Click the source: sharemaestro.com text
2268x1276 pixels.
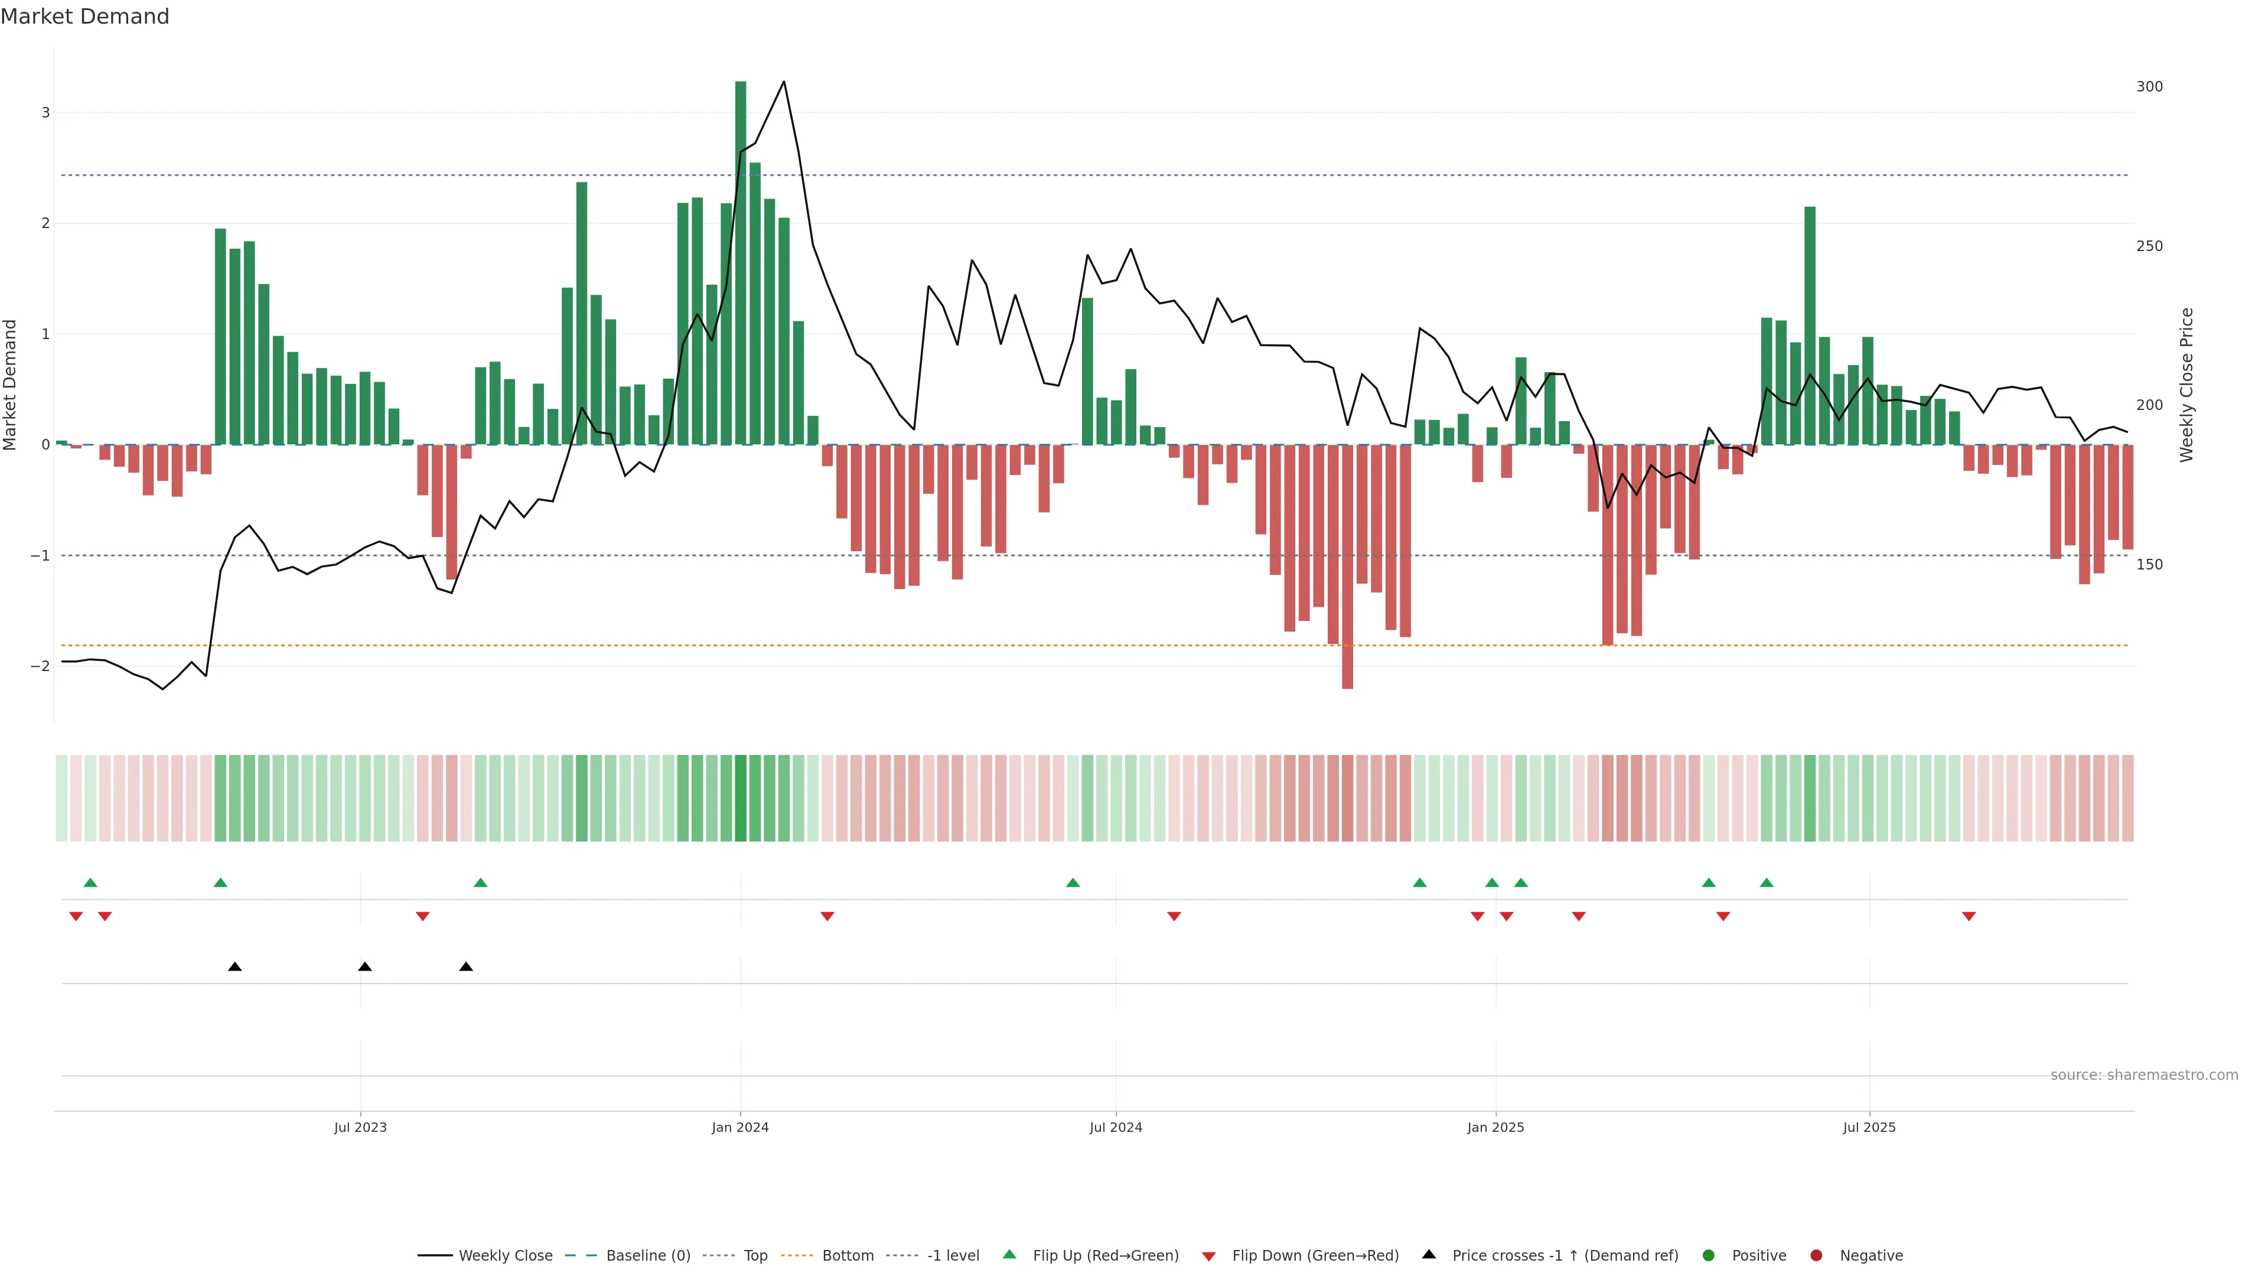pyautogui.click(x=2144, y=1075)
